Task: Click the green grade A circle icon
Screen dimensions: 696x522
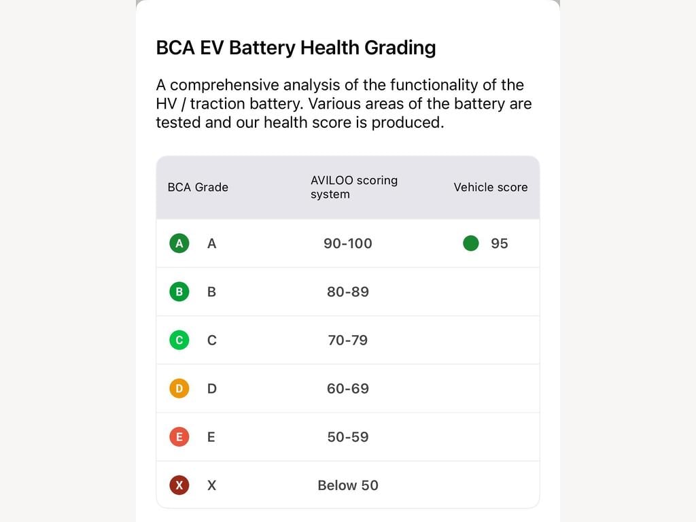Action: pos(179,243)
